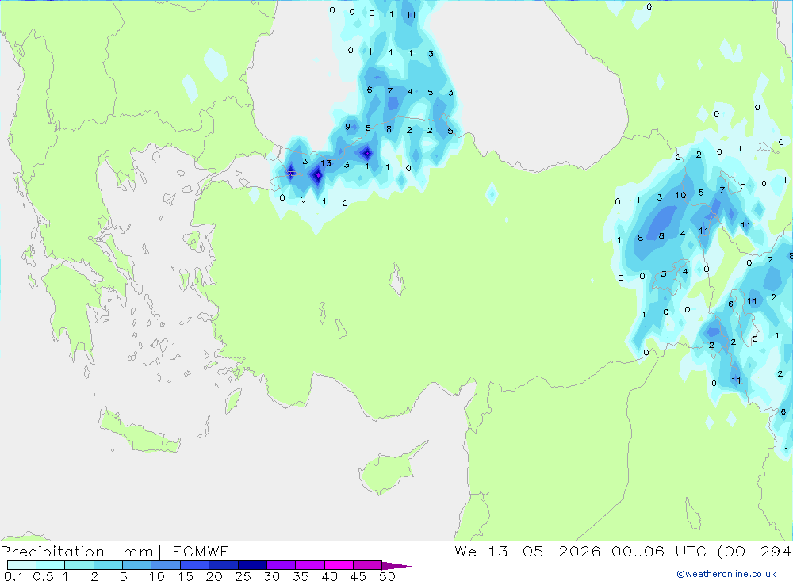Click the legend swatch between 20 and 25
This screenshot has width=793, height=581.
(x=224, y=565)
